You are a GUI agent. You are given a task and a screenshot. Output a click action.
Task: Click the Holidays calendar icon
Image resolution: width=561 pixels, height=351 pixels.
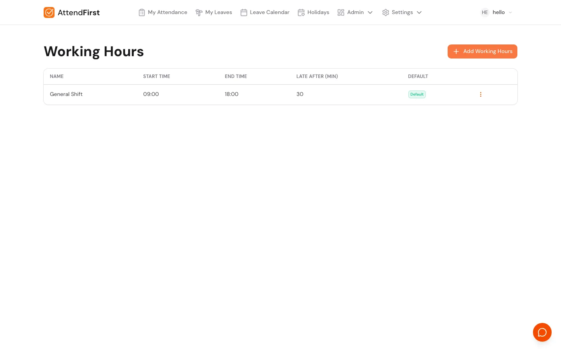301,12
